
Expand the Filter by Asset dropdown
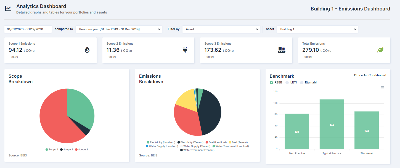point(221,29)
